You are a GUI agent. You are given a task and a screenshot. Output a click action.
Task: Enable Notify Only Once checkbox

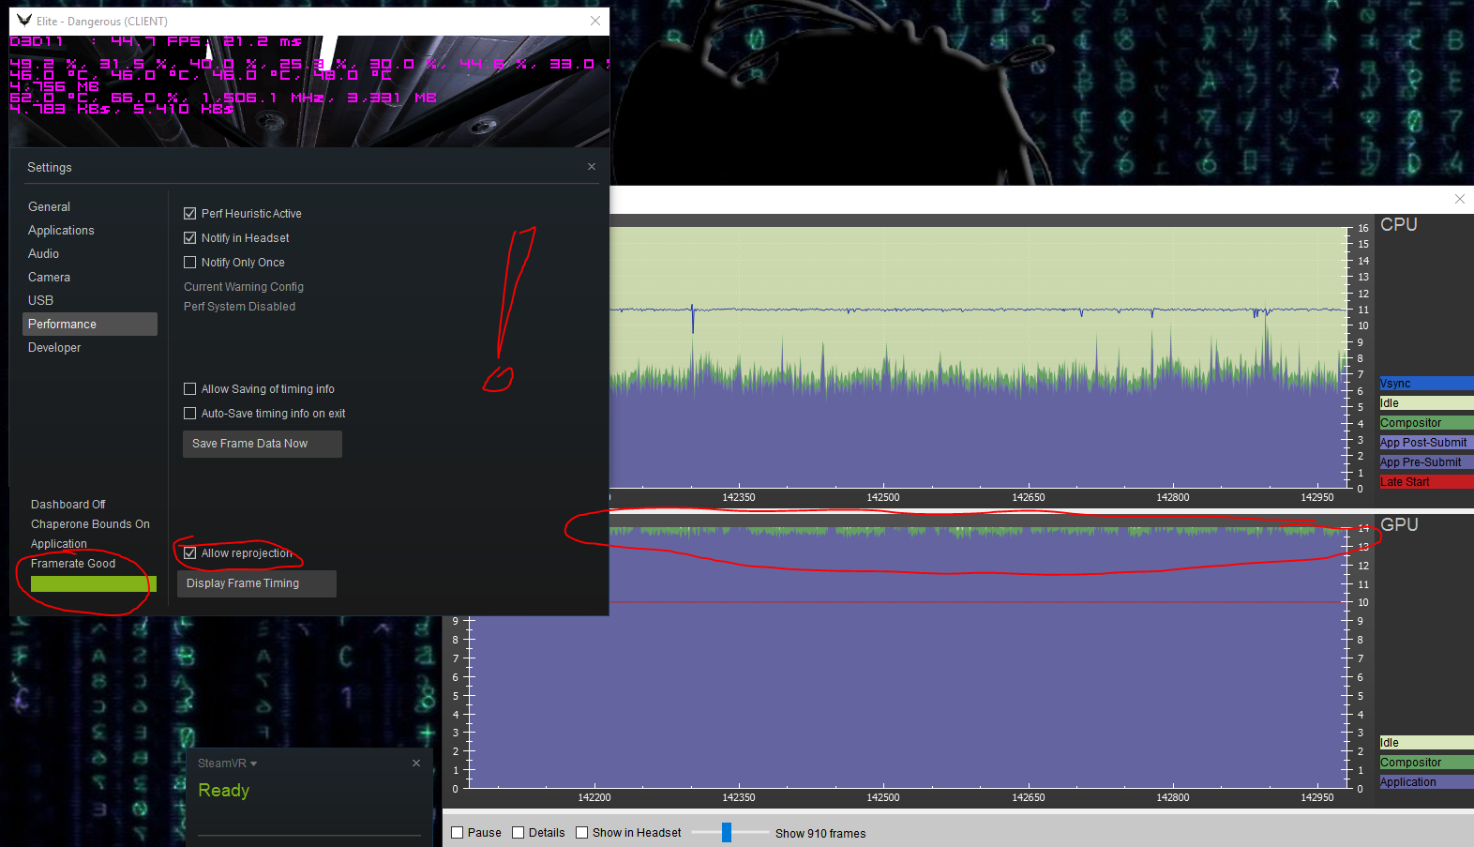(190, 263)
